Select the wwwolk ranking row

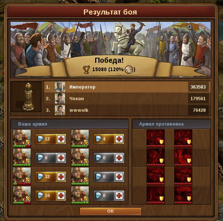click(x=127, y=110)
